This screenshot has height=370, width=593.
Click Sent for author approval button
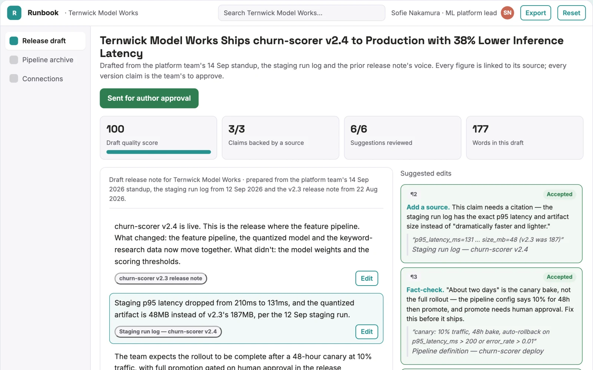click(x=149, y=98)
